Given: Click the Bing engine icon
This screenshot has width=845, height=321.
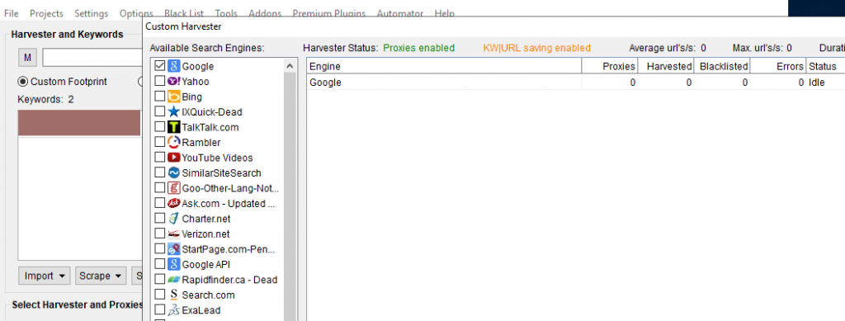Looking at the screenshot, I should coord(173,97).
